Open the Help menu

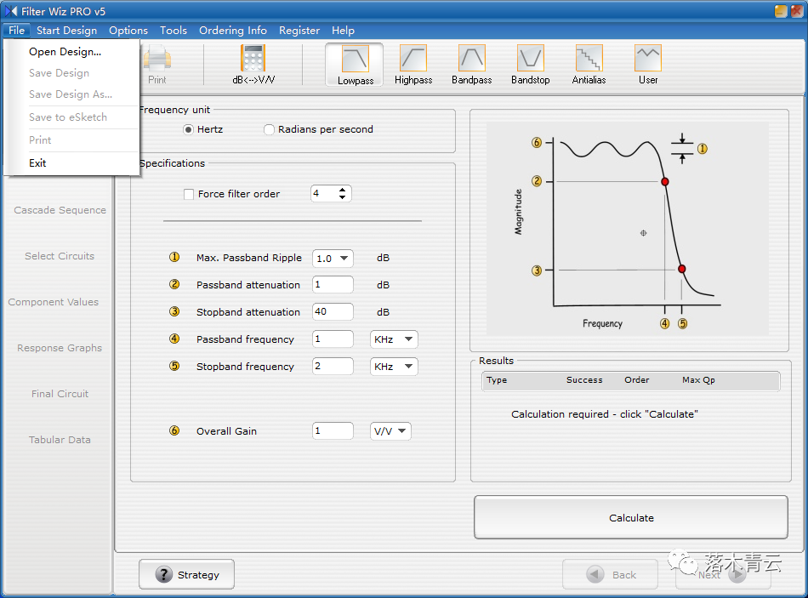point(344,31)
